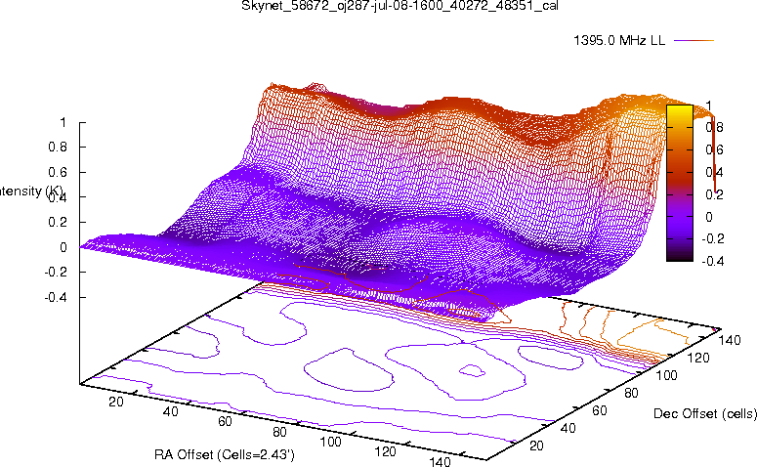Viewport: 757px width, 467px height.
Task: Click tick 100 on the RA Offset axis
Action: coord(331,442)
